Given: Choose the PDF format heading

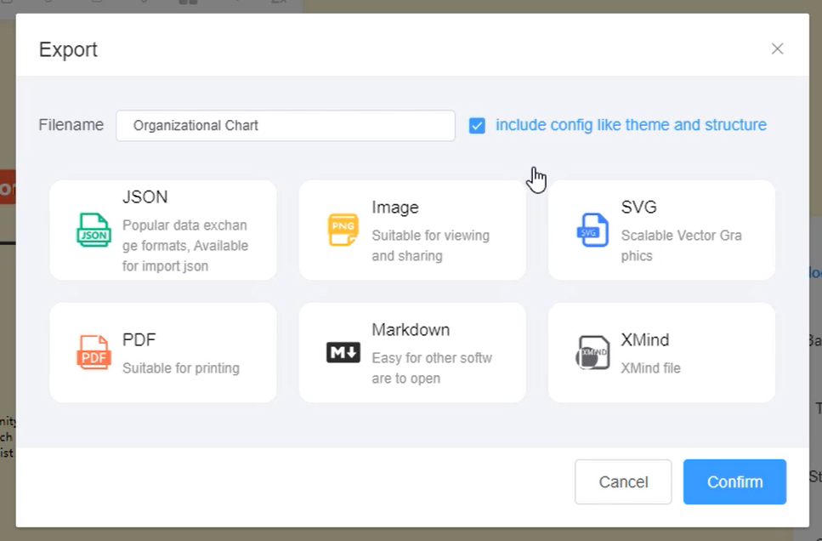Looking at the screenshot, I should pyautogui.click(x=139, y=340).
